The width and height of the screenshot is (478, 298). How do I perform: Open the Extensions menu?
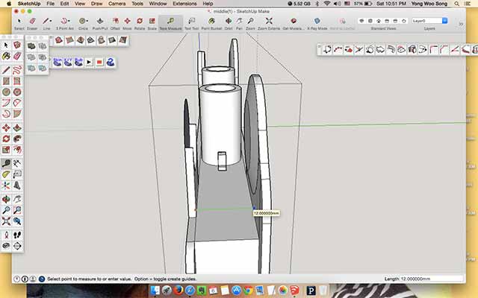[x=184, y=4]
